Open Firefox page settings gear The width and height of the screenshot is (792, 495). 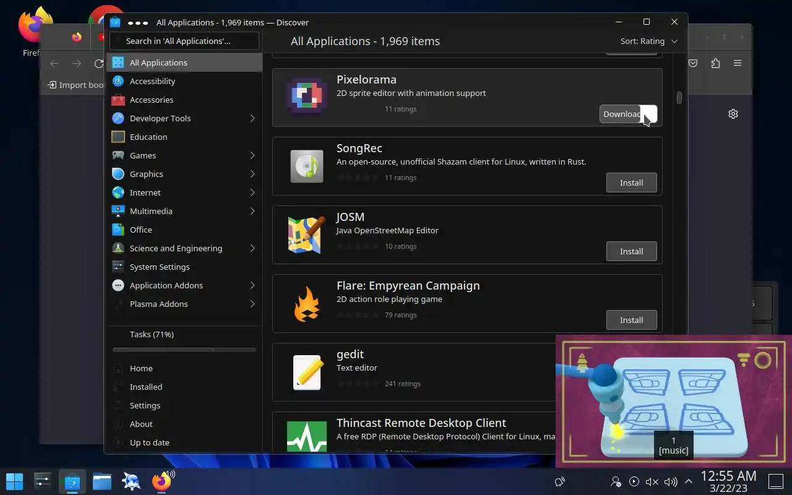tap(733, 114)
